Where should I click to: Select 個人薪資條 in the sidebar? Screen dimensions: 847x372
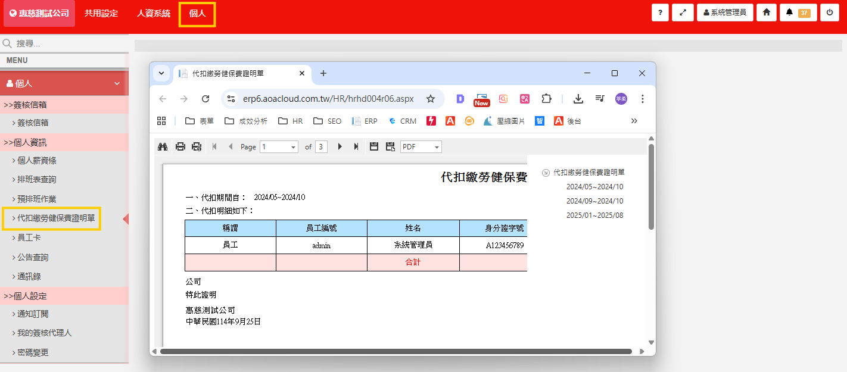click(x=37, y=161)
